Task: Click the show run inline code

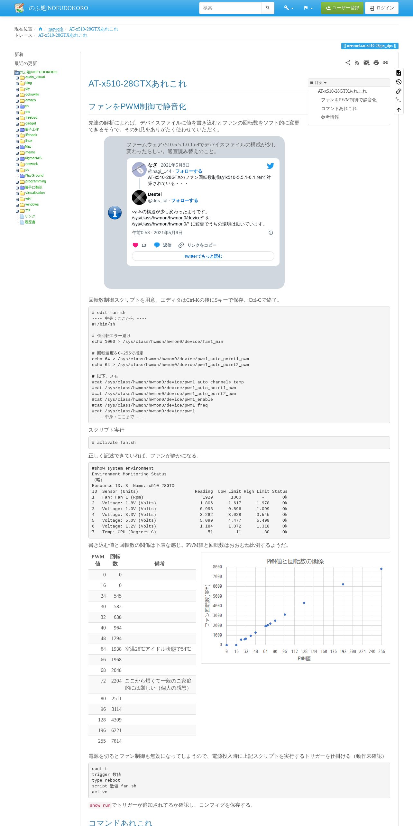Action: [100, 805]
